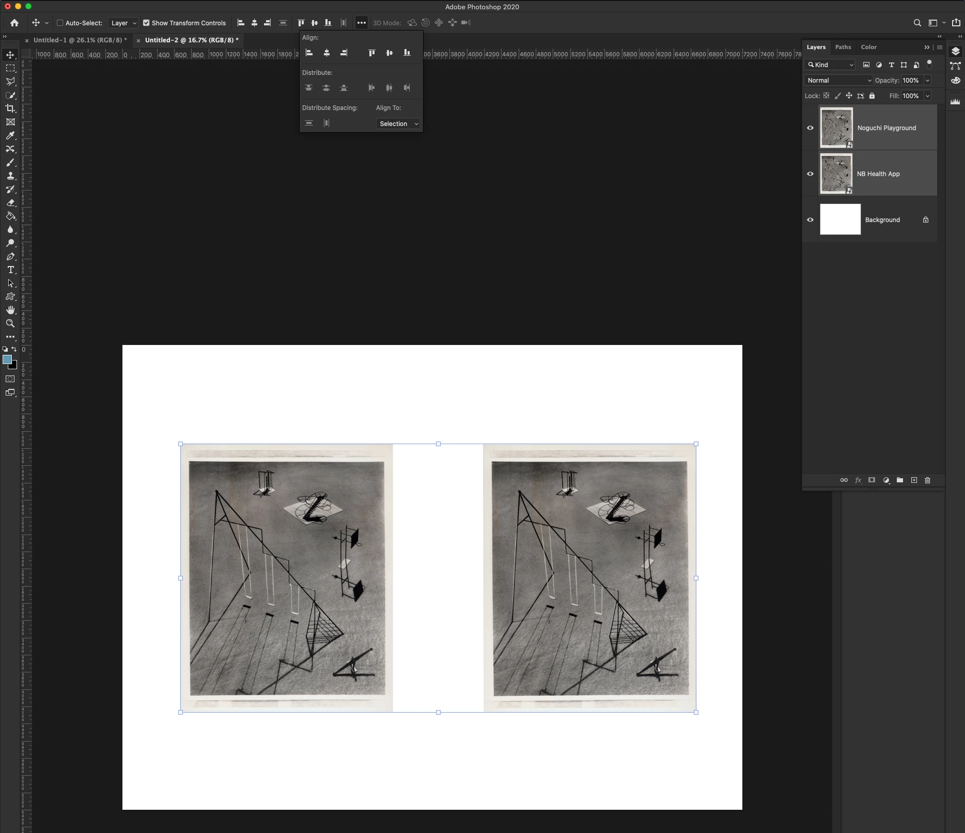Choose the Quick Selection tool
Image resolution: width=965 pixels, height=833 pixels.
click(x=10, y=95)
